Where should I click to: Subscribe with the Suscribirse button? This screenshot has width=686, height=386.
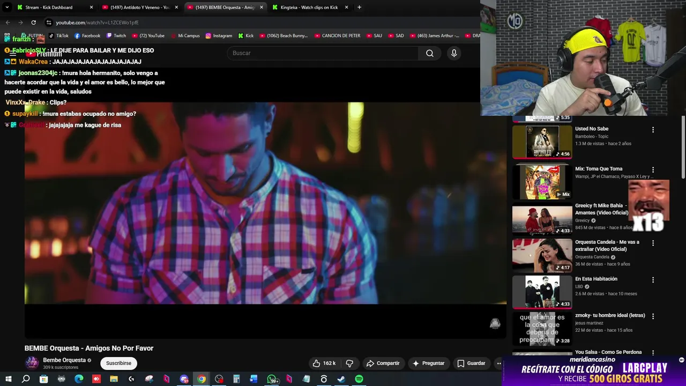[x=118, y=363]
